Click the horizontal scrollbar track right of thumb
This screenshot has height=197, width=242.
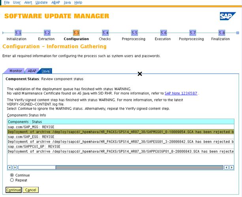pyautogui.click(x=139, y=167)
